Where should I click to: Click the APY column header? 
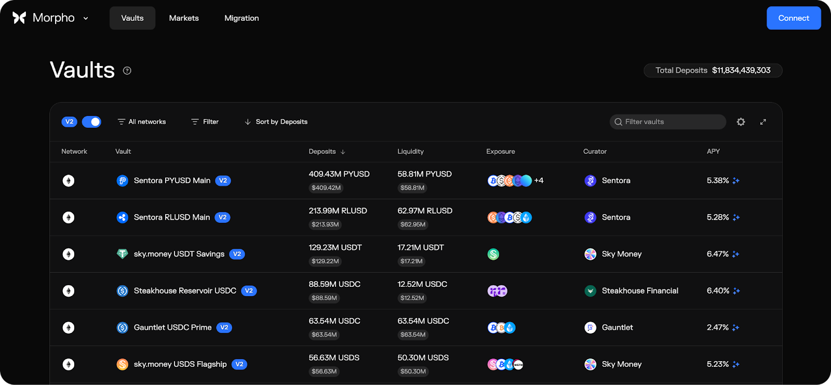point(713,152)
